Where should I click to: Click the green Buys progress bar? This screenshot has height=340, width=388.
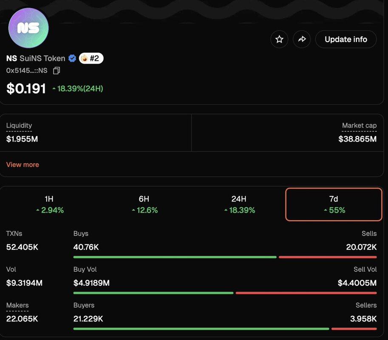click(175, 257)
